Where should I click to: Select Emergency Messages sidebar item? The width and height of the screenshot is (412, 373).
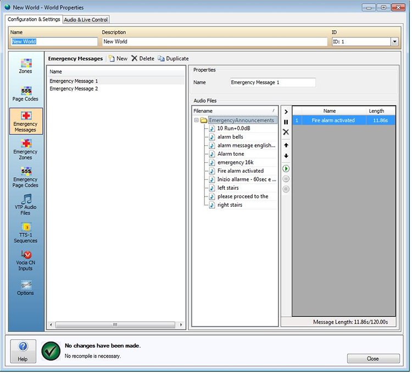(26, 121)
